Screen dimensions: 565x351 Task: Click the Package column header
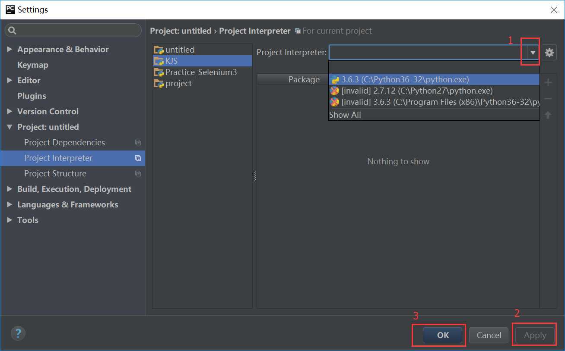[304, 79]
